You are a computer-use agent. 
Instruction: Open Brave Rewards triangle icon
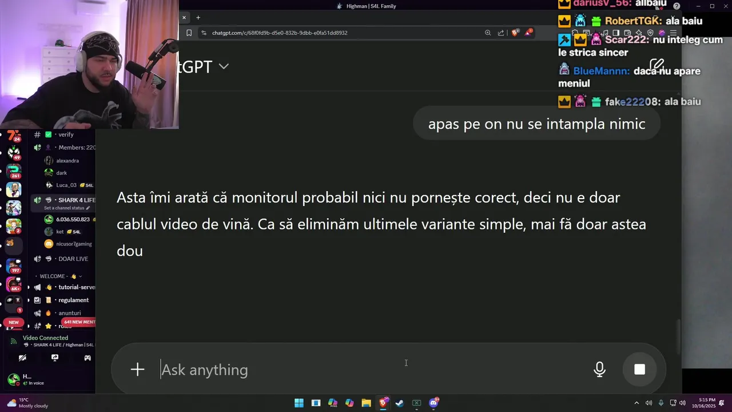tap(528, 33)
